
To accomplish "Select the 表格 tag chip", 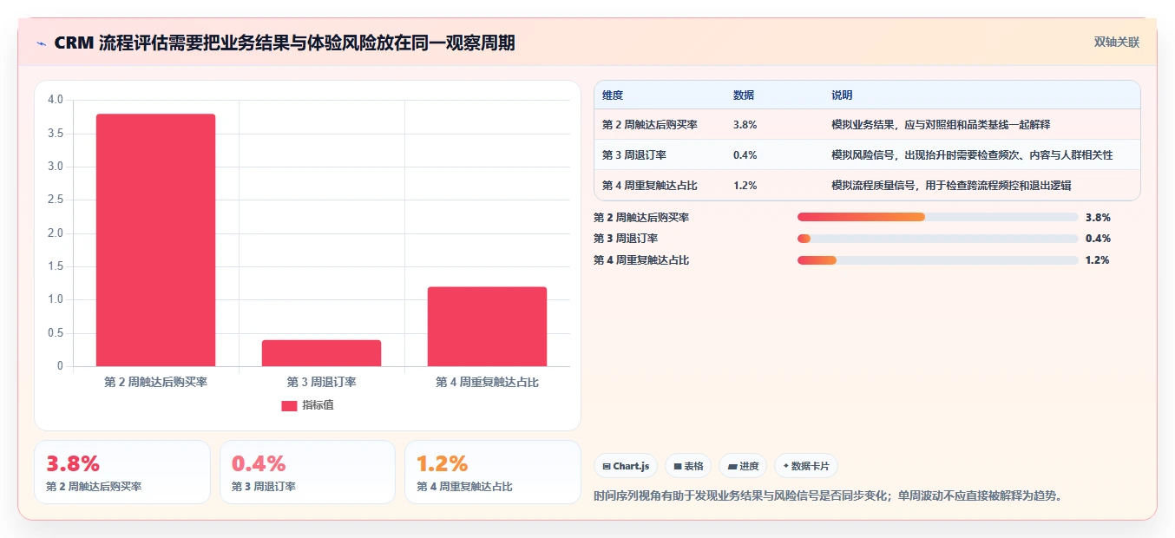I will [688, 466].
